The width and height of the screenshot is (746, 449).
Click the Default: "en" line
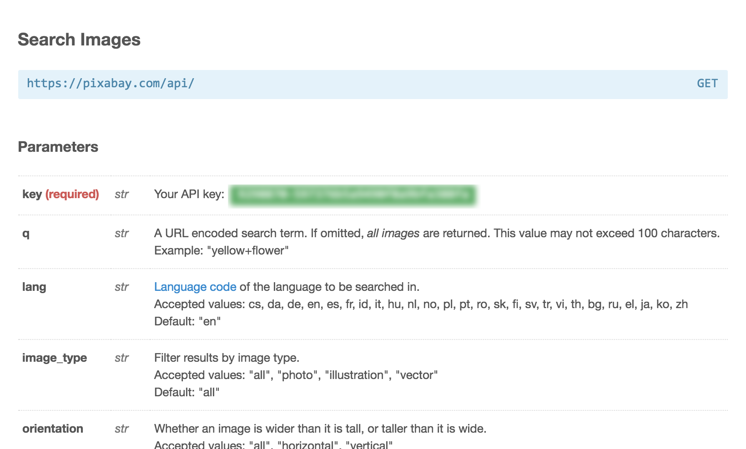(x=187, y=321)
